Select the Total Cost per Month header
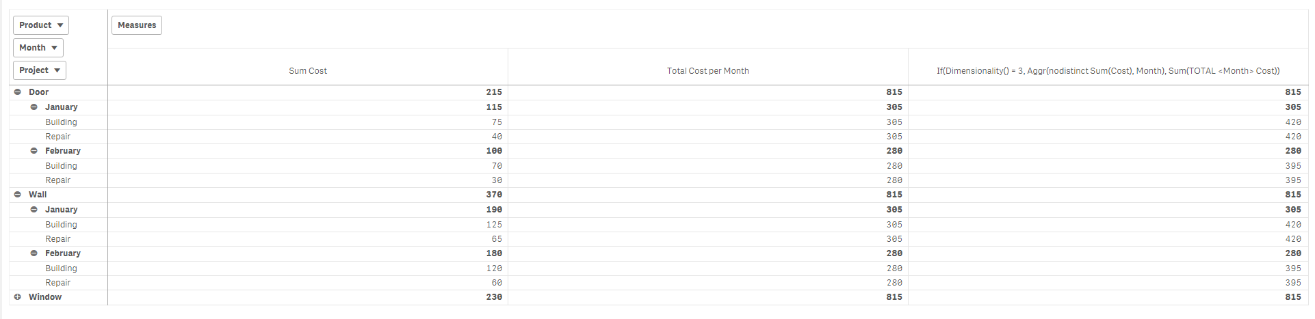Image resolution: width=1315 pixels, height=319 pixels. coord(708,71)
